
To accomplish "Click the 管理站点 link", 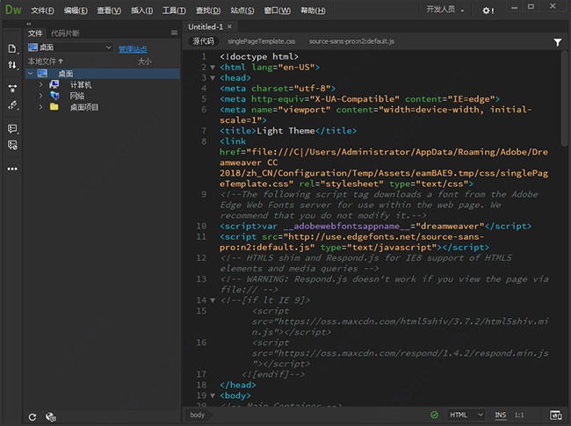I will pyautogui.click(x=133, y=48).
